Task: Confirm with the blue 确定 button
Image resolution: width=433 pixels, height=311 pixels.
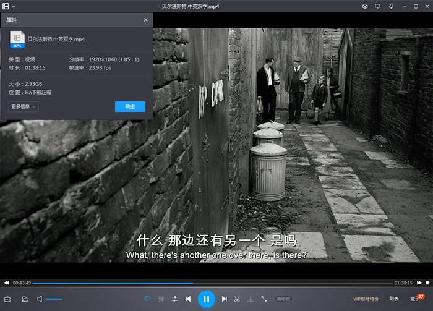Action: click(x=130, y=106)
